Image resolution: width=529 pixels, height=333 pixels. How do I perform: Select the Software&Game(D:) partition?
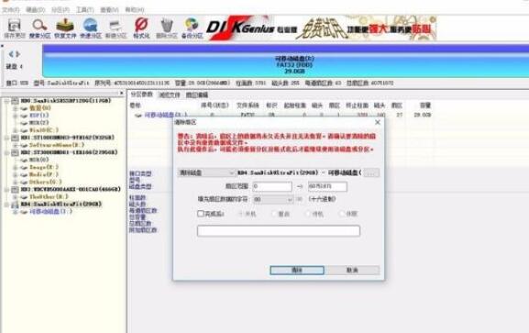coord(56,145)
